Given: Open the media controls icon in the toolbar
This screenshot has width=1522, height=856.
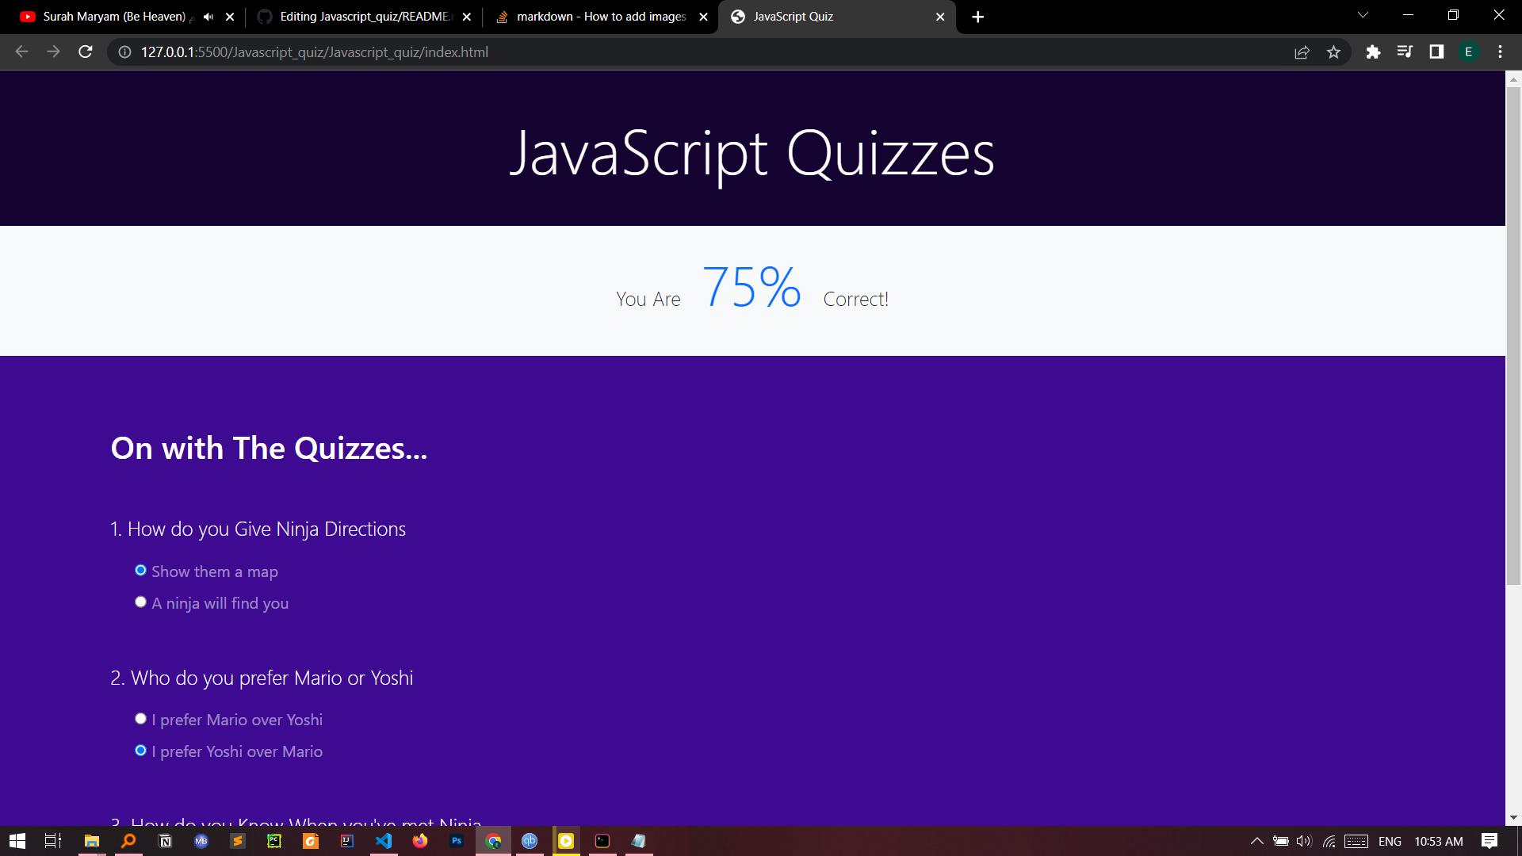Looking at the screenshot, I should [x=1405, y=52].
